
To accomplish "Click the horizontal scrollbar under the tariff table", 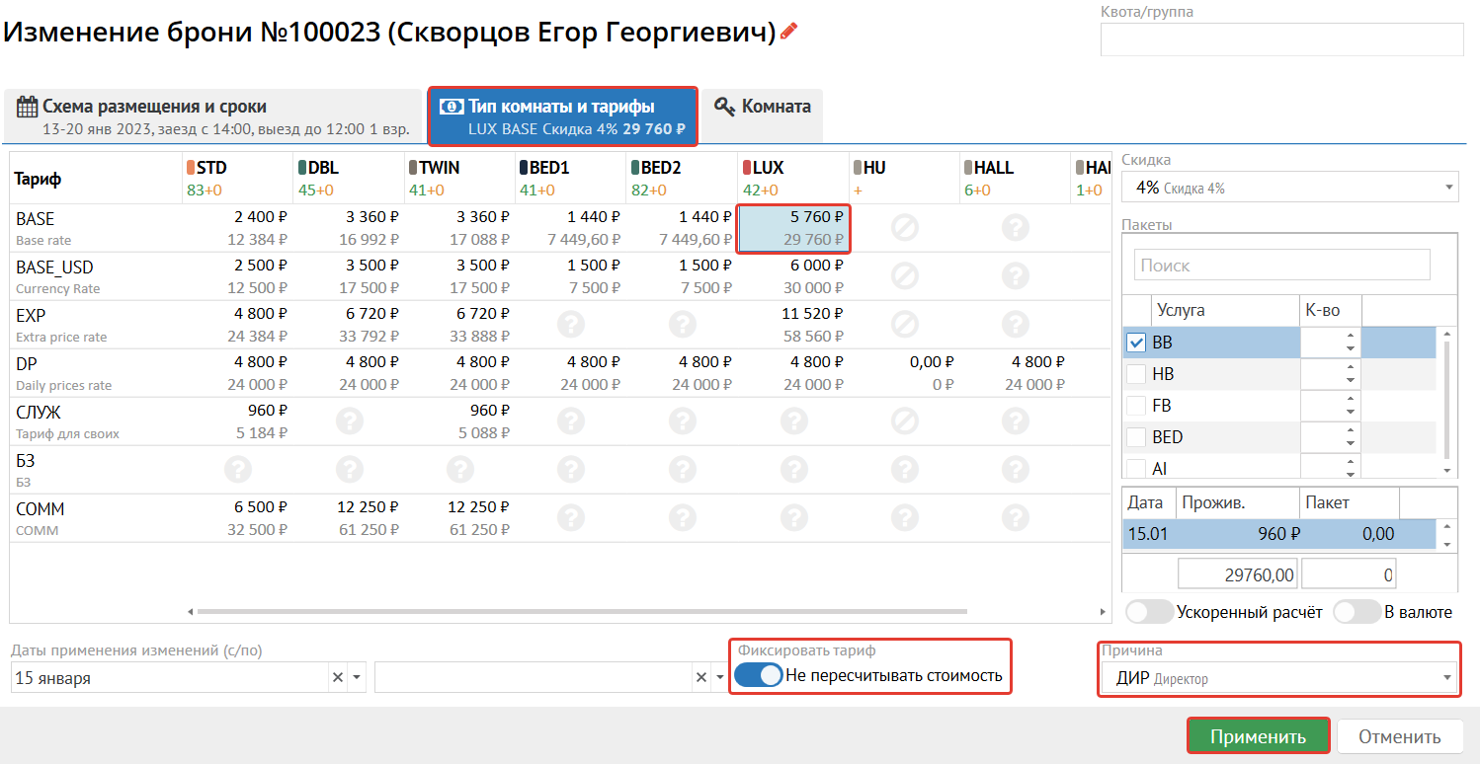I will coord(581,612).
